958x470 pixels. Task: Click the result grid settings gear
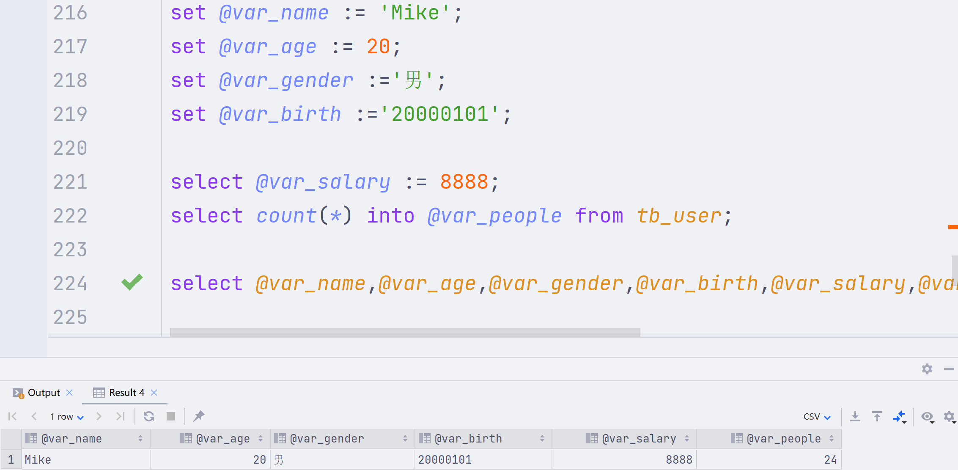949,416
